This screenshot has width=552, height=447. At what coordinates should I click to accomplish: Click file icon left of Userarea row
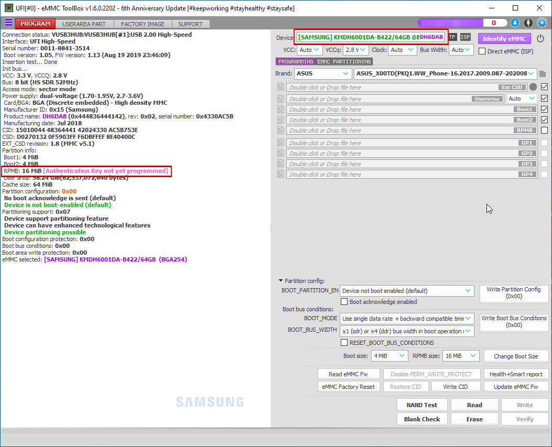pyautogui.click(x=280, y=99)
